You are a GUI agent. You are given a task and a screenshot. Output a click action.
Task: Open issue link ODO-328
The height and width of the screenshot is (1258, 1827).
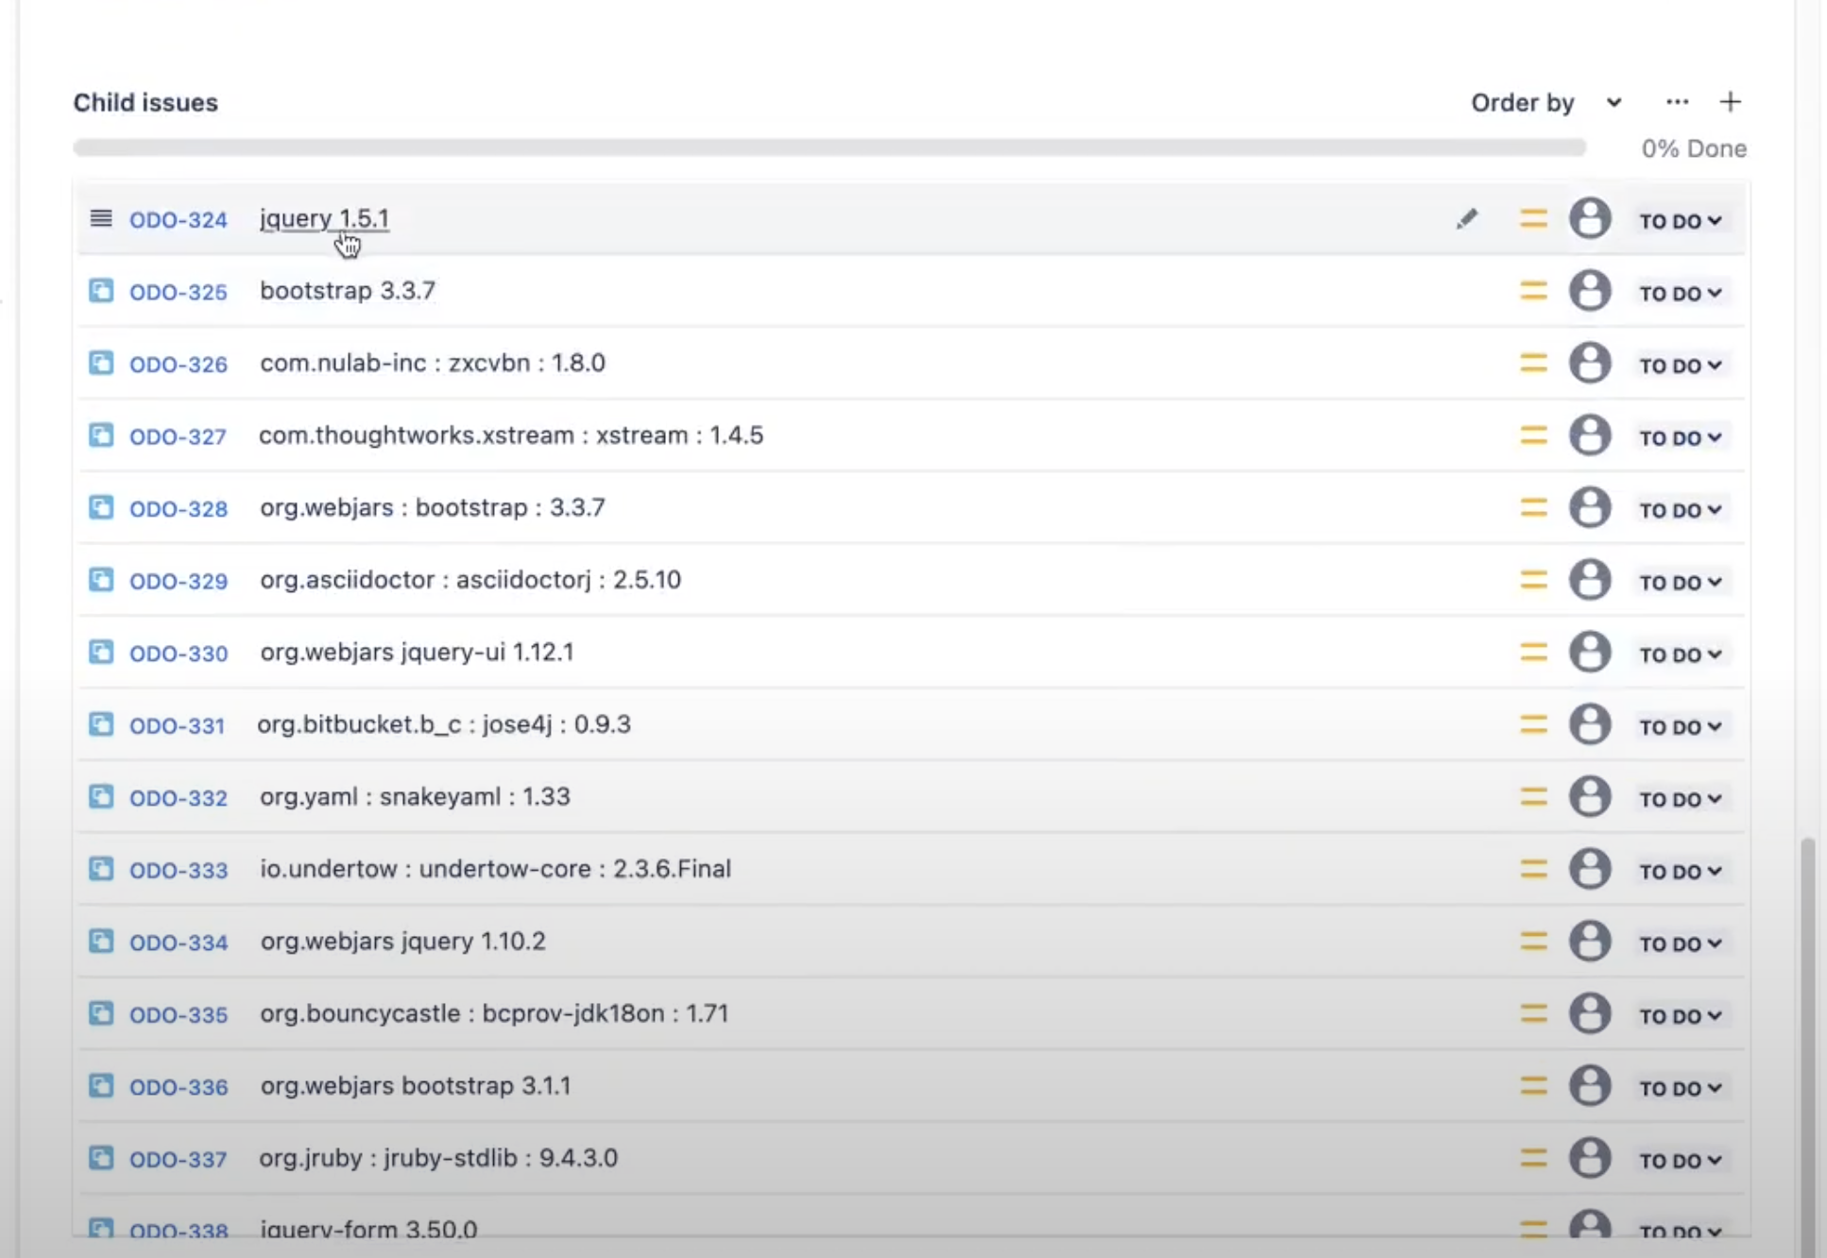point(178,509)
